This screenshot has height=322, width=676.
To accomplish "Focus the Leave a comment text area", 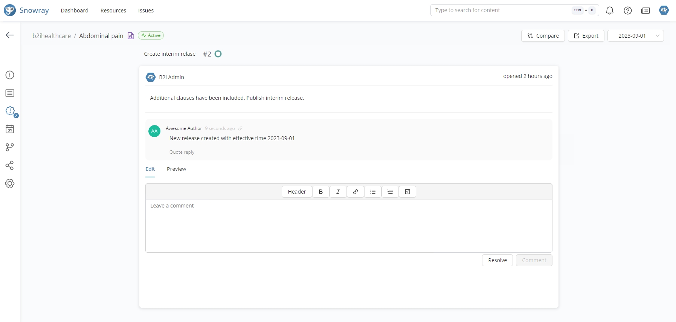I will (348, 226).
